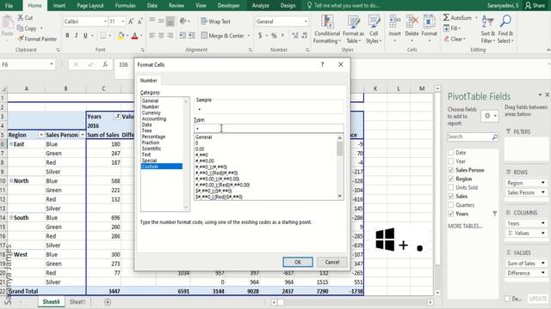Uncheck the Sales field checkbox
Image resolution: width=551 pixels, height=309 pixels.
[451, 197]
